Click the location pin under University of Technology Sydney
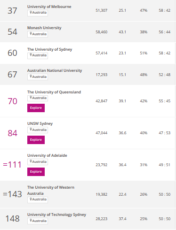 click(x=31, y=221)
